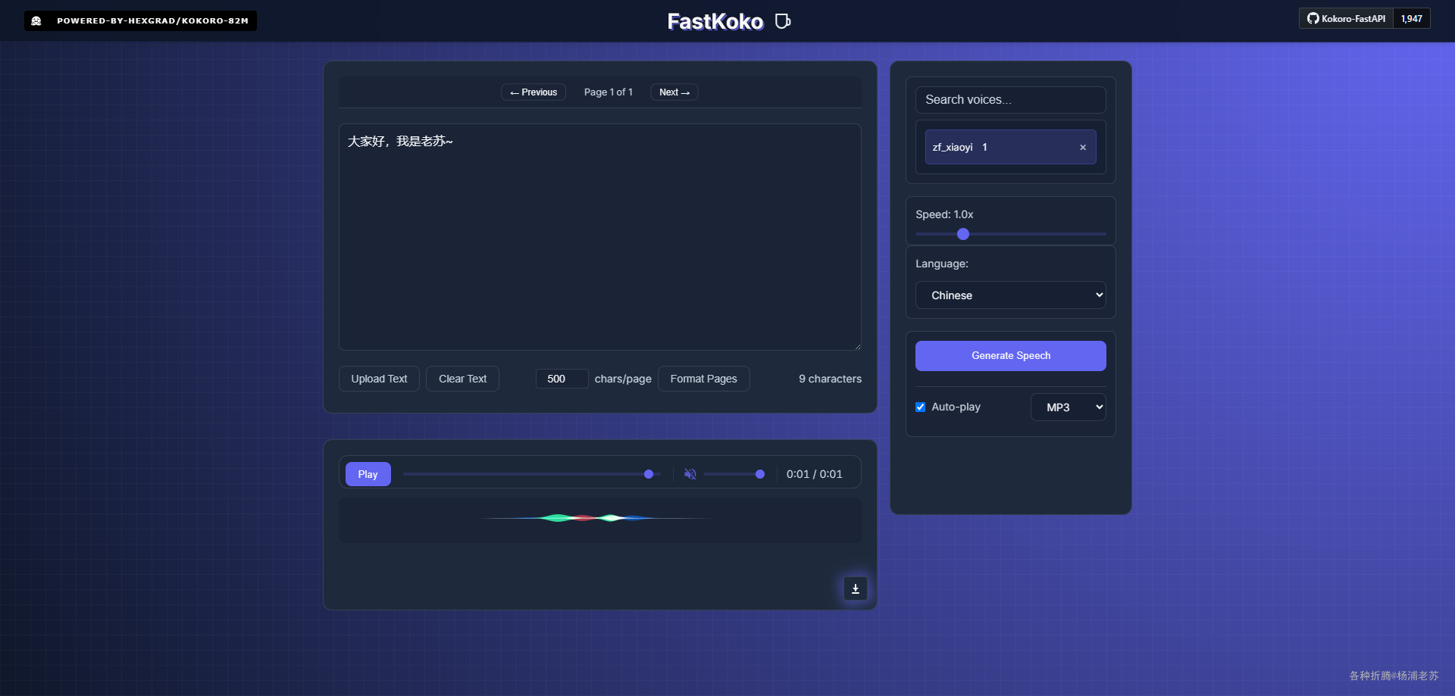Viewport: 1455px width, 696px height.
Task: Click the audio seek progress slider
Action: pyautogui.click(x=532, y=474)
